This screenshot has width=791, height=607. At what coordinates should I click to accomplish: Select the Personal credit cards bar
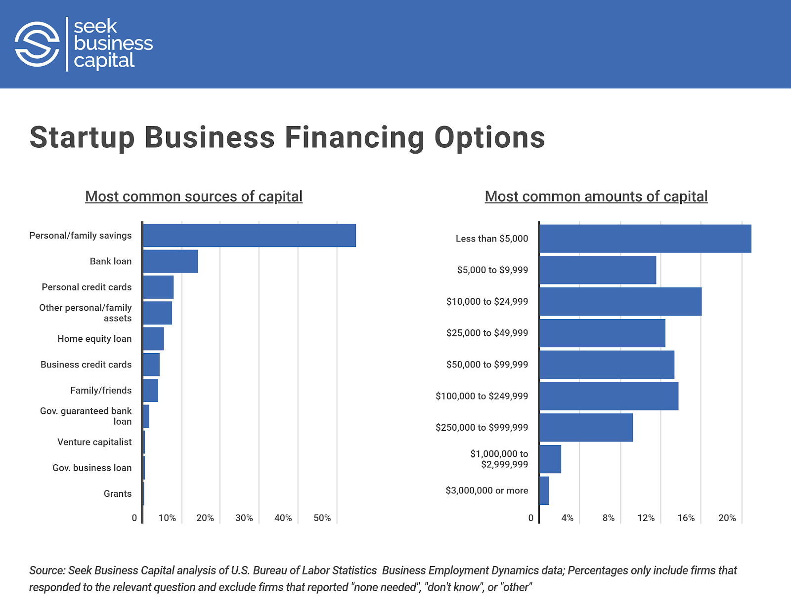pos(158,287)
